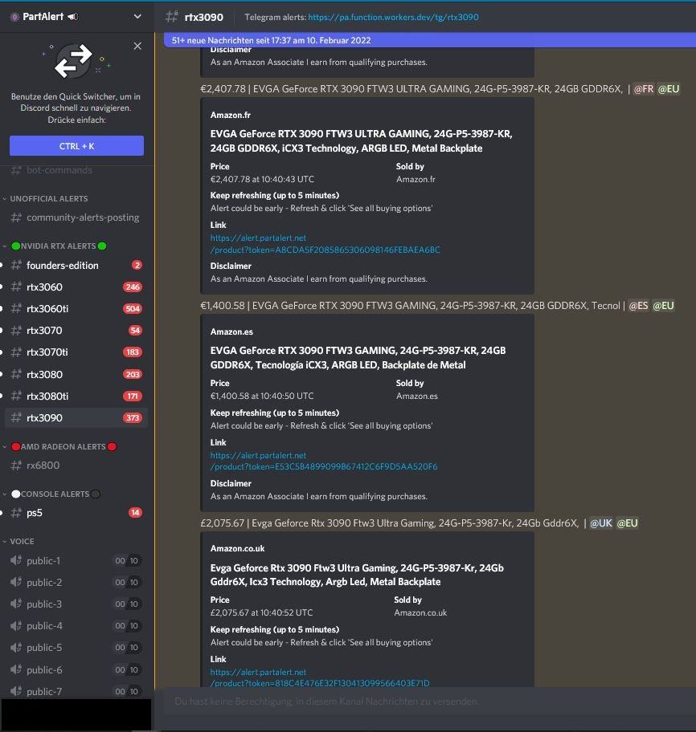Click the PartAlert server name
Screen dimensions: 696x732
(x=43, y=16)
